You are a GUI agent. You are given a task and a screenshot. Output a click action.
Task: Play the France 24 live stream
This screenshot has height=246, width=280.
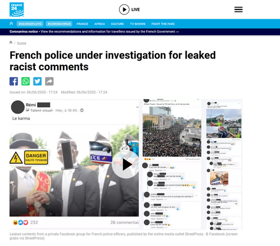click(129, 9)
